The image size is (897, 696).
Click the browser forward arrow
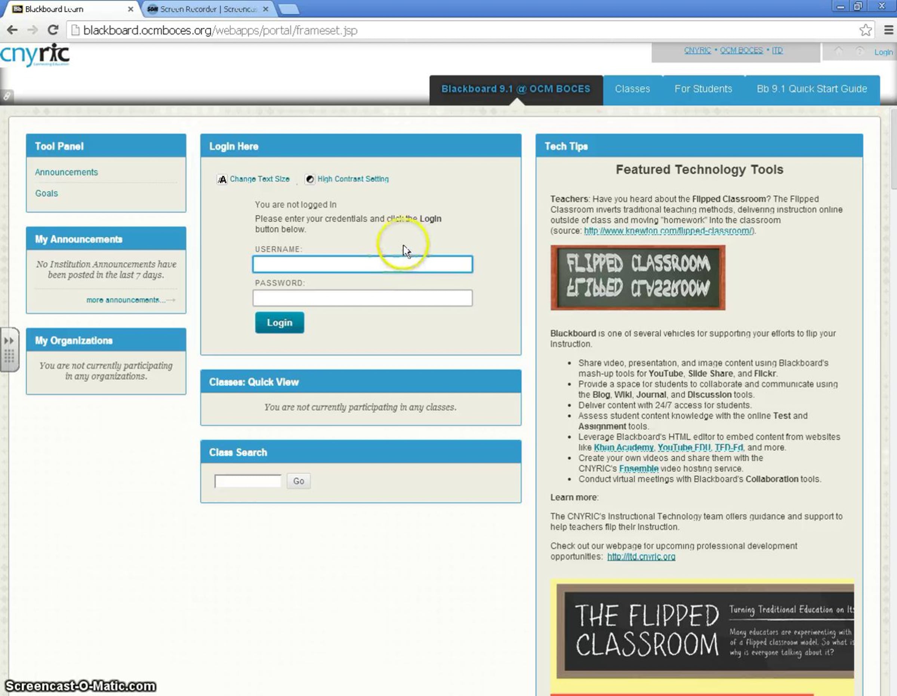click(33, 30)
